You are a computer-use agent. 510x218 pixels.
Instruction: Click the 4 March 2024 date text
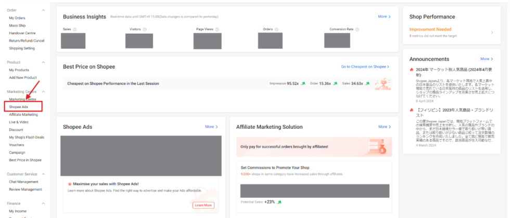pyautogui.click(x=425, y=145)
